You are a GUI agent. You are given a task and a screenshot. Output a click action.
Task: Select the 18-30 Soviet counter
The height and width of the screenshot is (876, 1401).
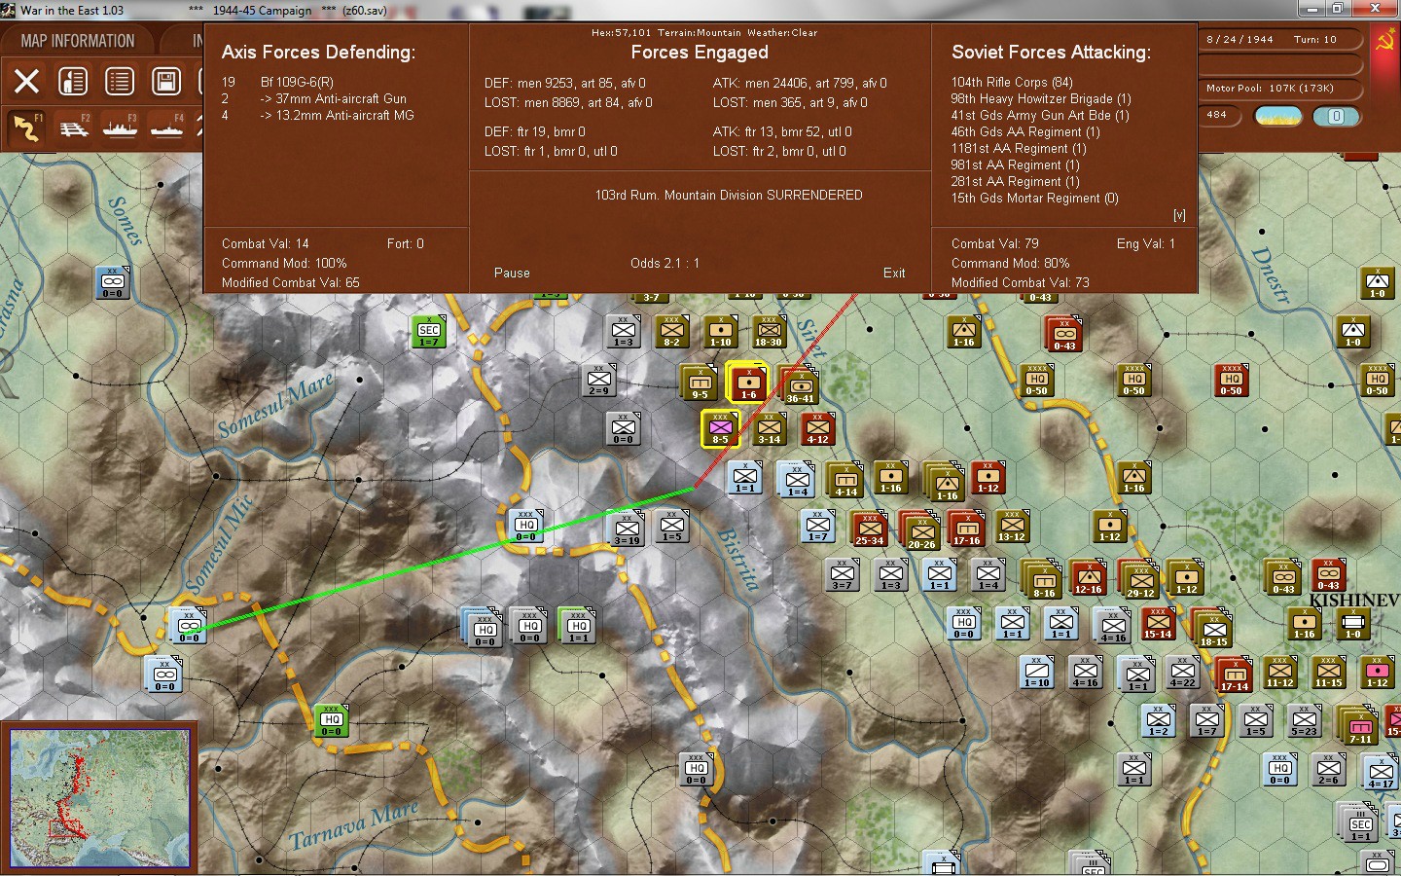pos(769,331)
